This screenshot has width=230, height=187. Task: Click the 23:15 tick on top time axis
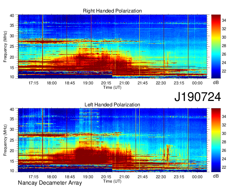pyautogui.click(x=179, y=83)
